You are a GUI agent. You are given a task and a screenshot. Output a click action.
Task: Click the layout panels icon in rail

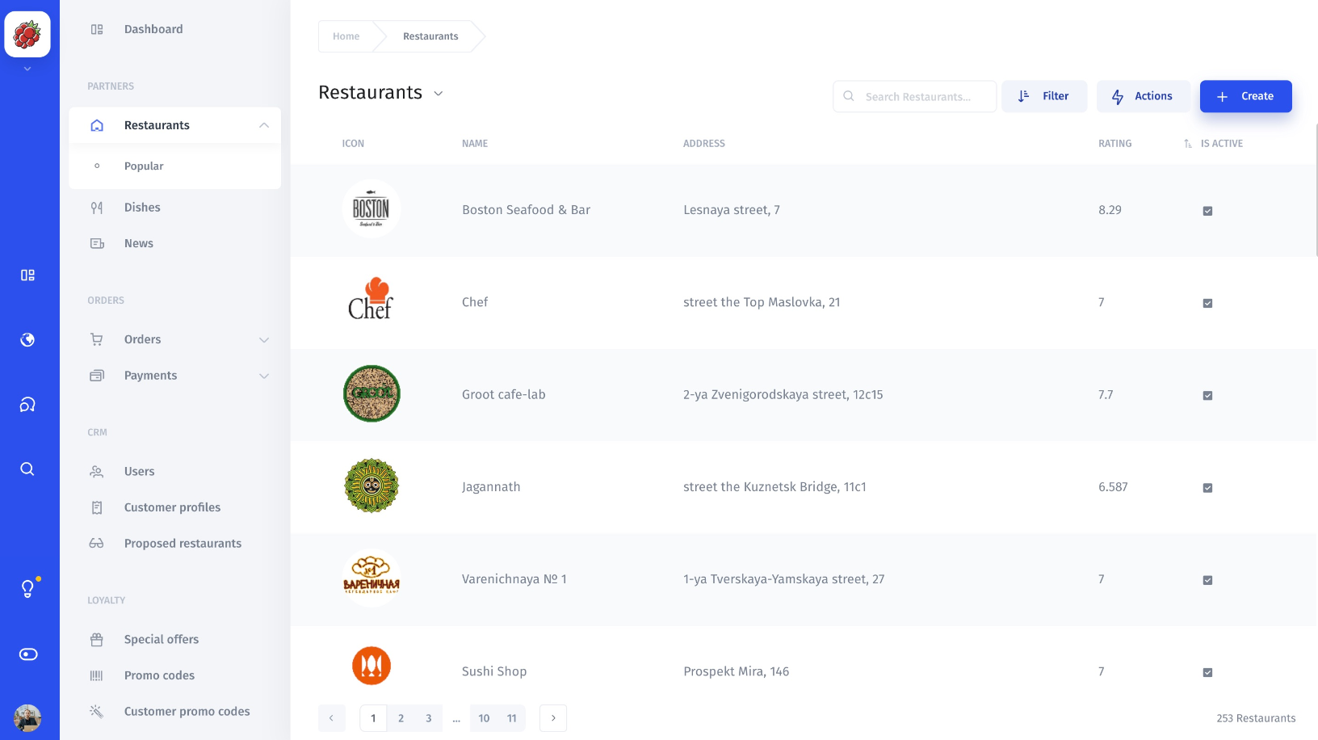pyautogui.click(x=27, y=275)
